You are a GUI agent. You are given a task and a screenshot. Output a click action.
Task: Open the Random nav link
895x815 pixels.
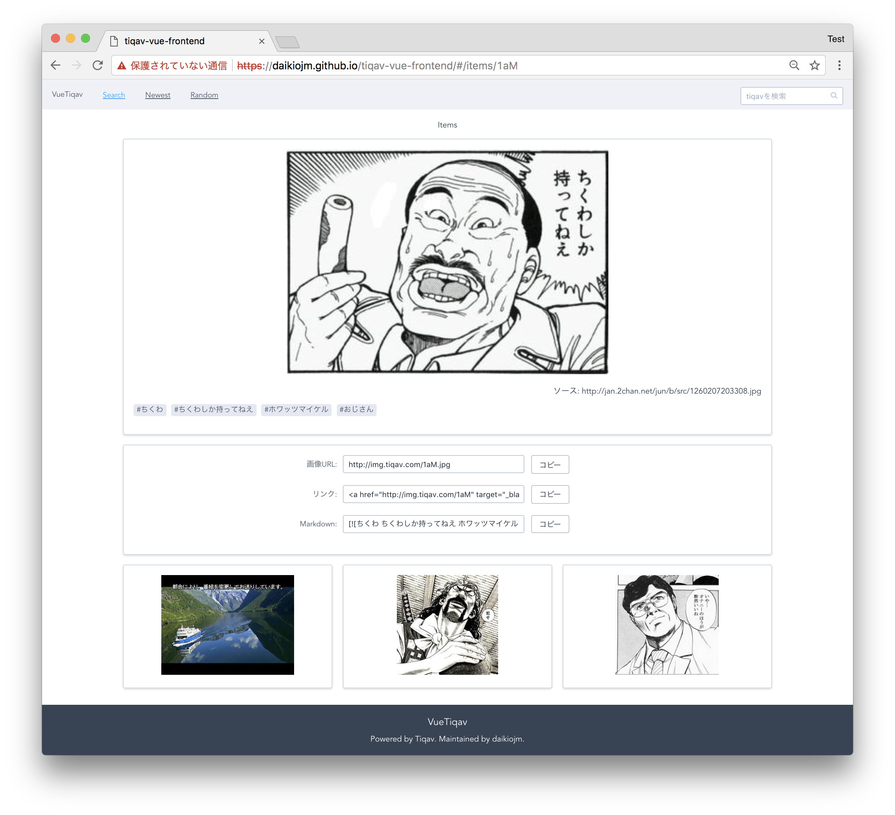coord(204,95)
